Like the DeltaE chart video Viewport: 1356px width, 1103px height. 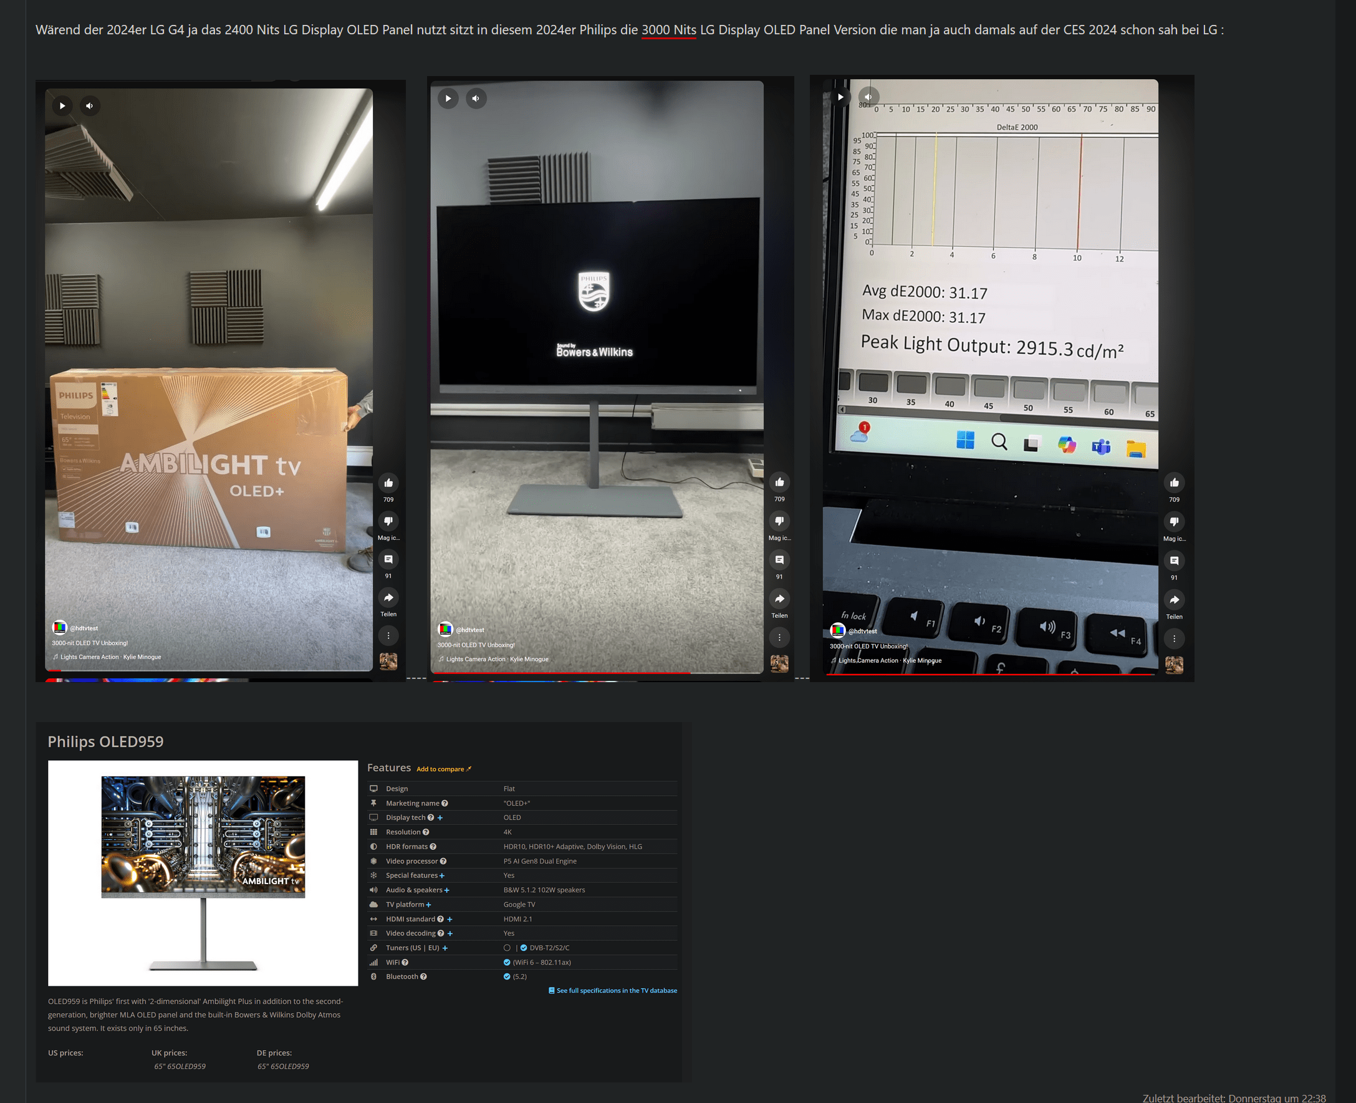click(x=1175, y=483)
